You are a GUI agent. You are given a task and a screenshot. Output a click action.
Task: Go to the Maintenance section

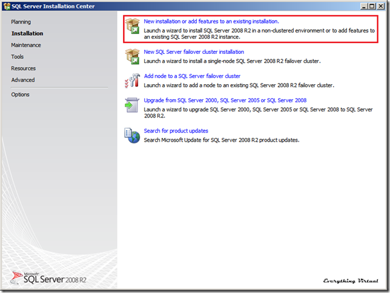[x=26, y=45]
